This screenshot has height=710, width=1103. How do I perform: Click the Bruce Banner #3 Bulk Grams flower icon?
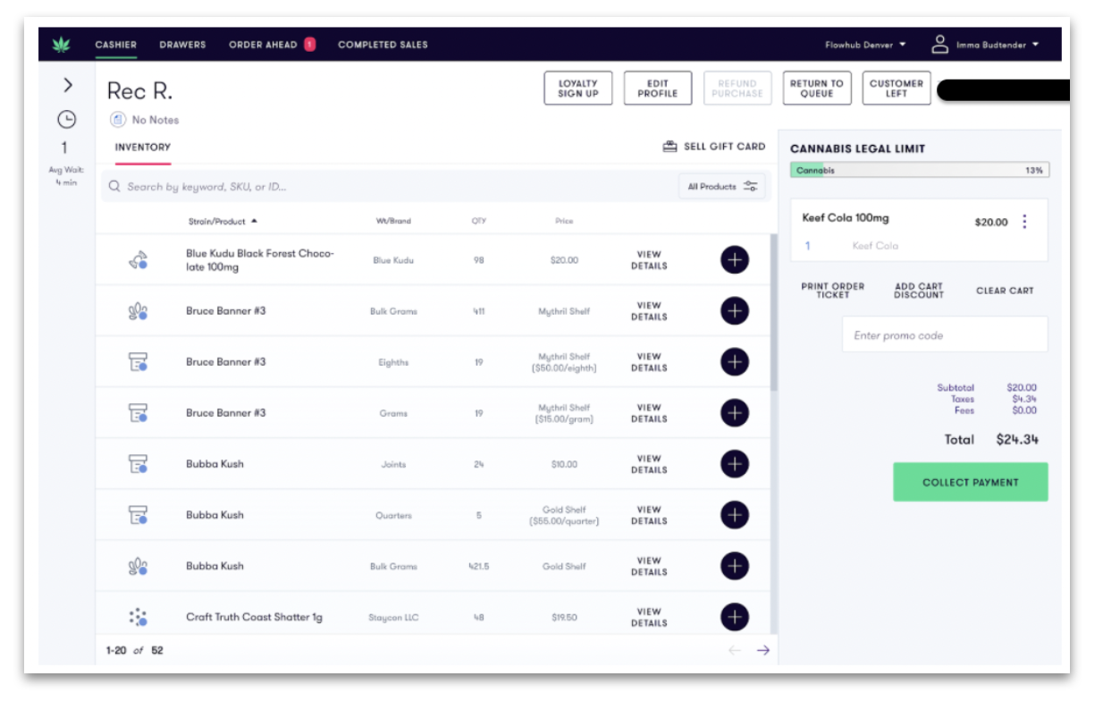(138, 311)
